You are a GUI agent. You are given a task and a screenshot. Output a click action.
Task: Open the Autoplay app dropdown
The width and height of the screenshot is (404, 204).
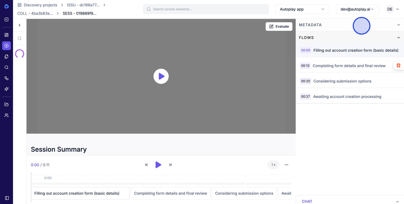[x=302, y=9]
